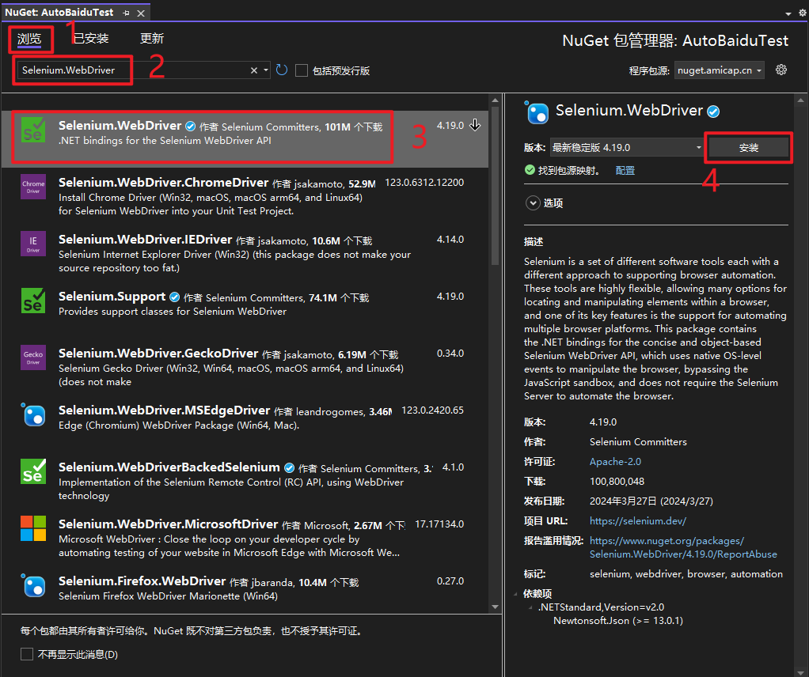Click the package list scroll down arrow
809x677 pixels.
pyautogui.click(x=496, y=607)
